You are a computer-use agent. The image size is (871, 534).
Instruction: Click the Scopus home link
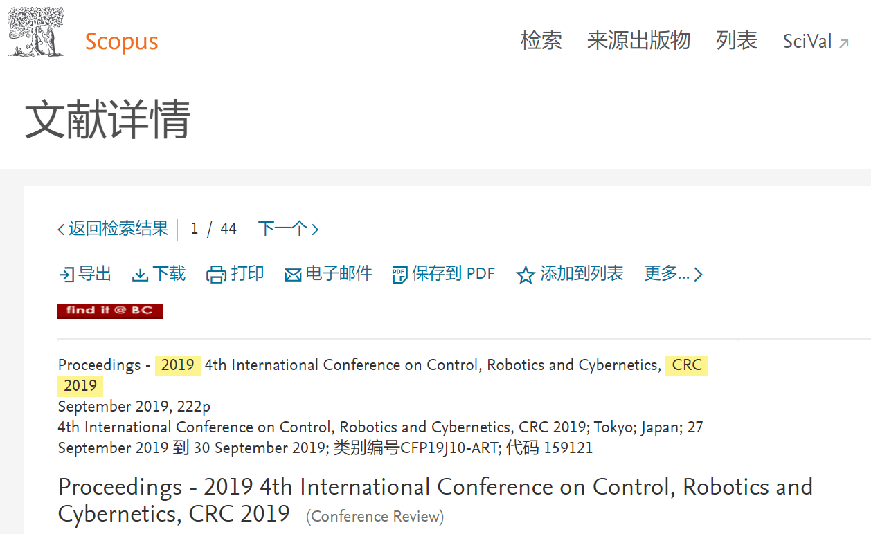[122, 42]
